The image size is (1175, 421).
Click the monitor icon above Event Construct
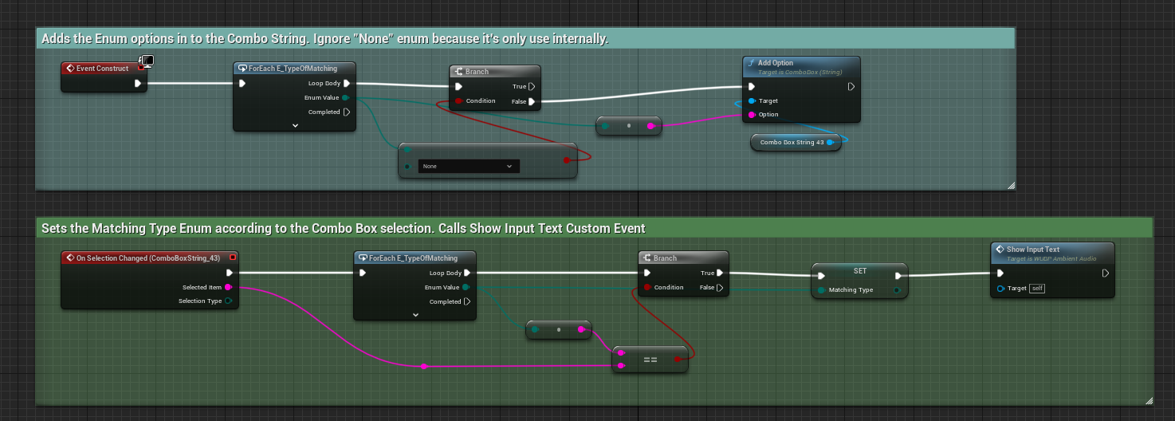pos(147,61)
